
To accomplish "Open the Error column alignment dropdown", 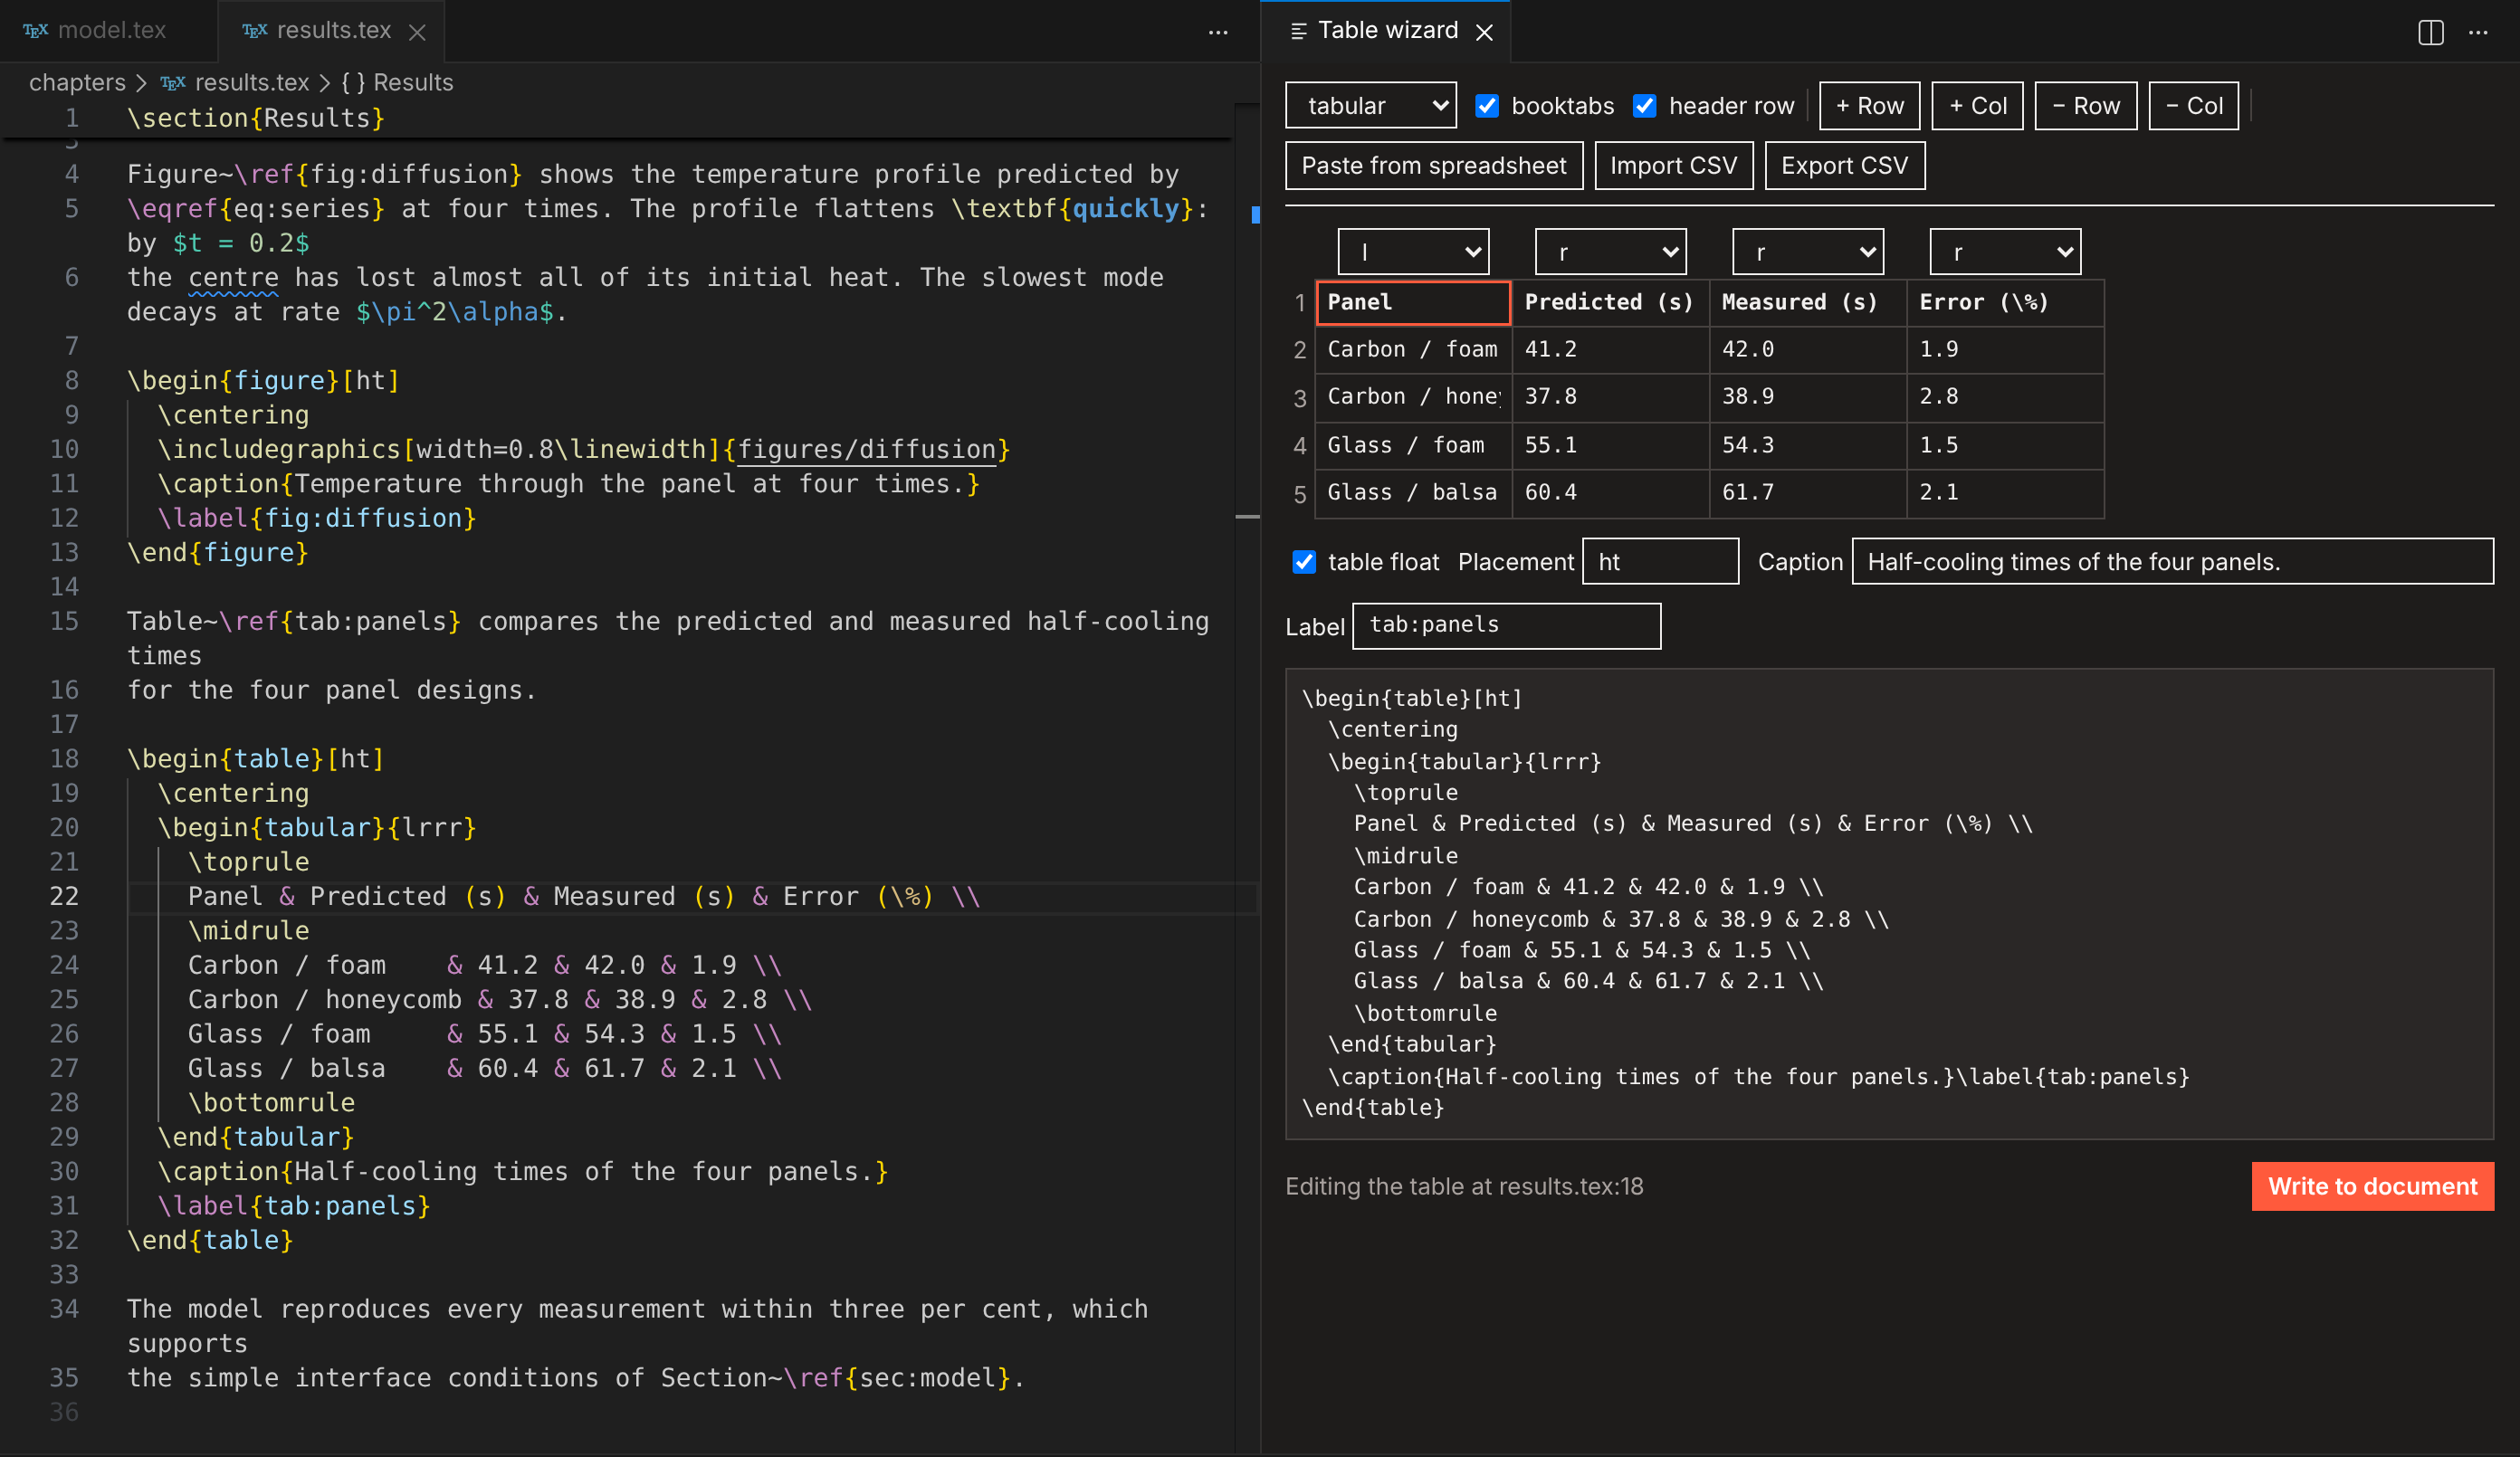I will pos(2005,252).
